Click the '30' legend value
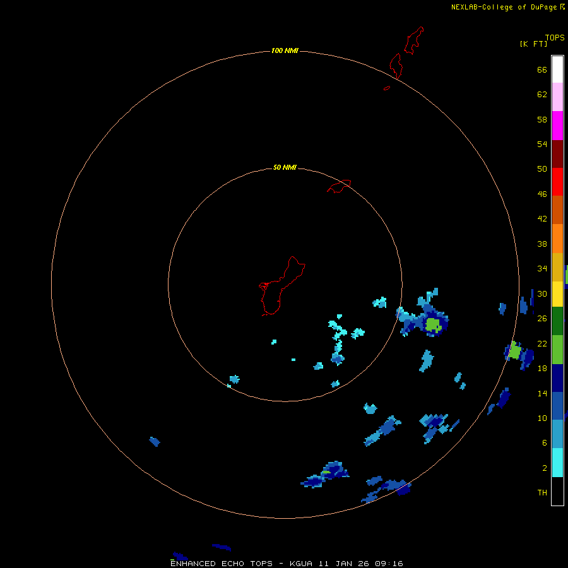 click(542, 293)
